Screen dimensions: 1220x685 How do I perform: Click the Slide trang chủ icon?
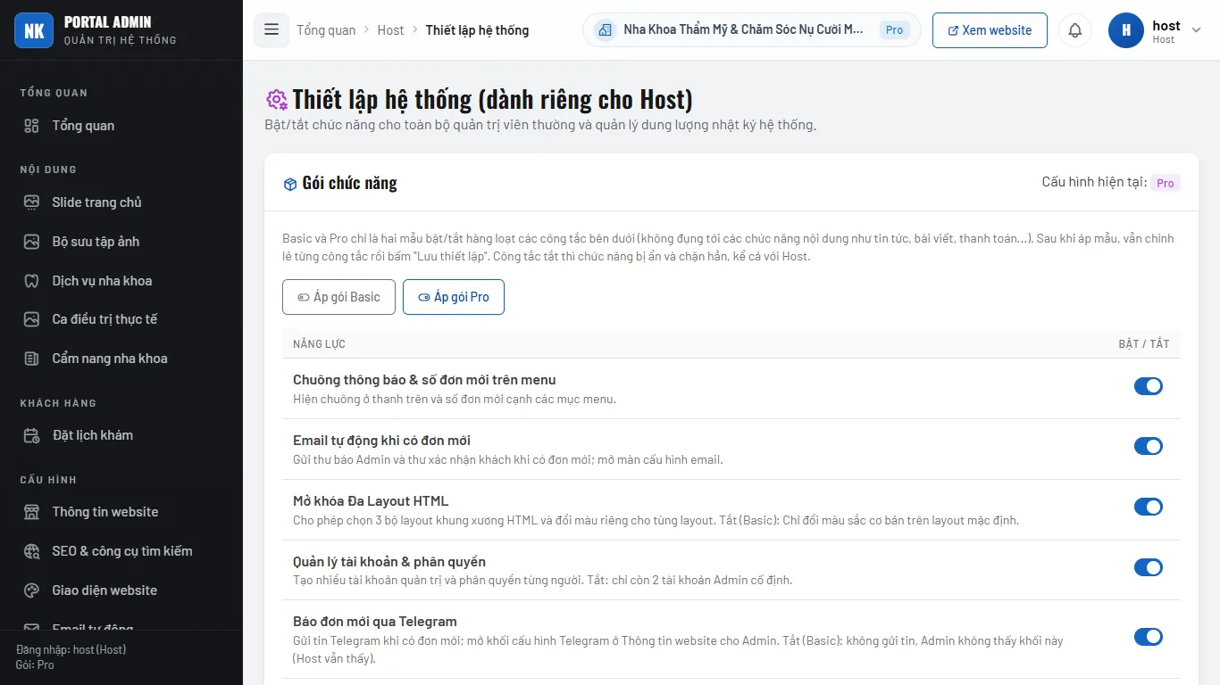[x=31, y=202]
